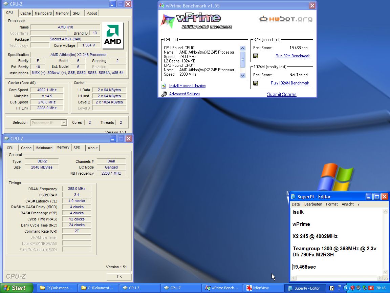The width and height of the screenshot is (390, 293).
Task: Click in the SuperPi Editor text area
Action: 337,242
